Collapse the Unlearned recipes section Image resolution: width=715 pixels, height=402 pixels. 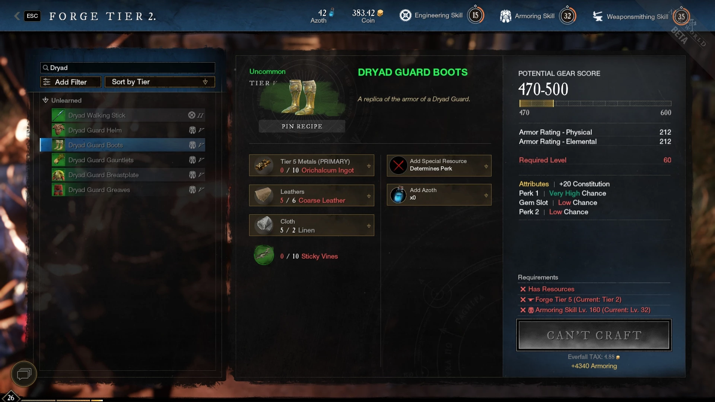point(45,100)
